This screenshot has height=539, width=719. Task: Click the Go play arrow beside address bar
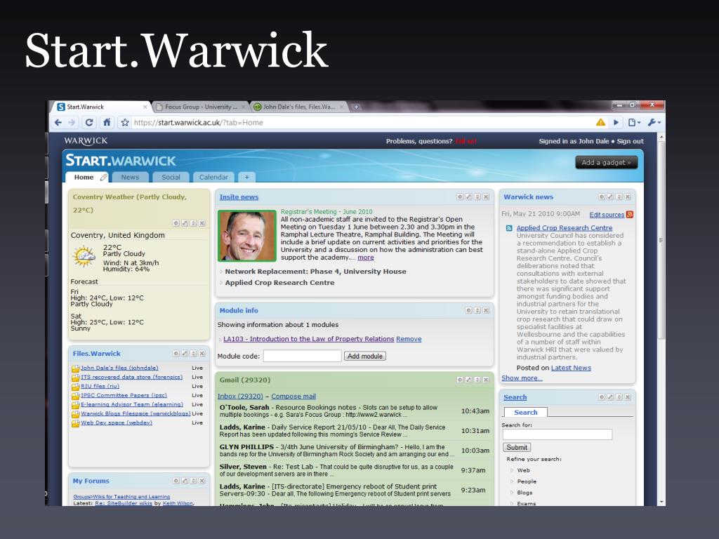pos(616,122)
